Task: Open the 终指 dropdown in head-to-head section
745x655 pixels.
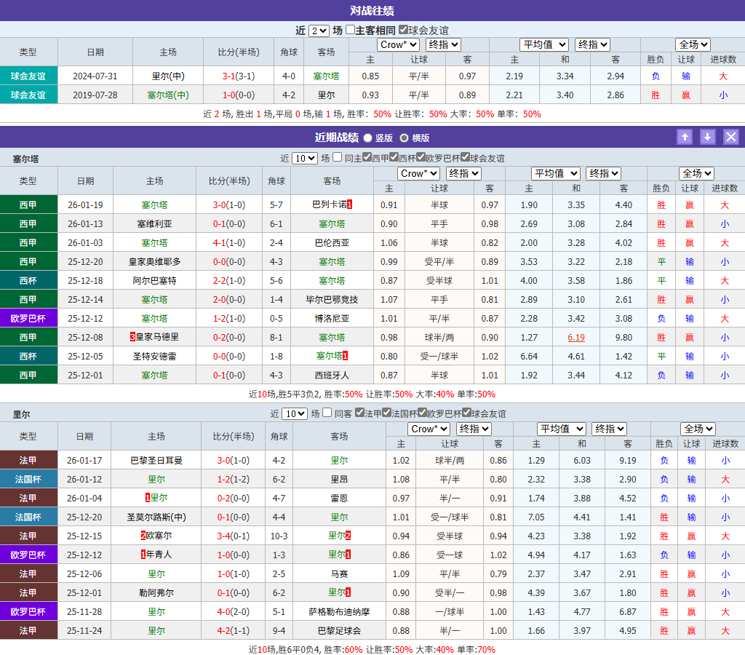Action: pyautogui.click(x=443, y=44)
